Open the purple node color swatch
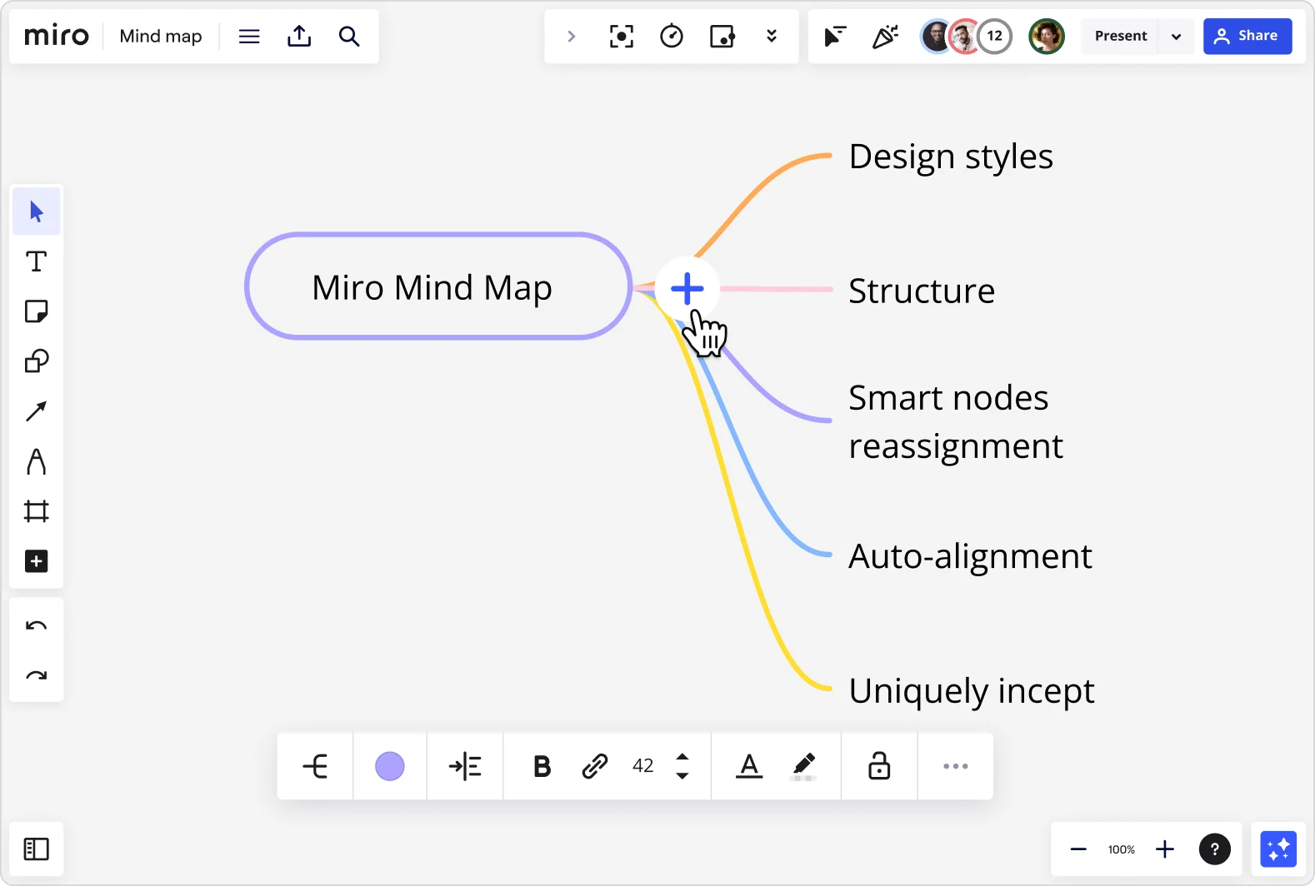This screenshot has width=1315, height=886. 390,766
